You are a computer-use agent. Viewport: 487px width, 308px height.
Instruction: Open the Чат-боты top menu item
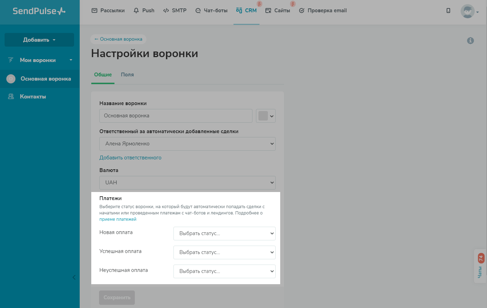coord(212,11)
